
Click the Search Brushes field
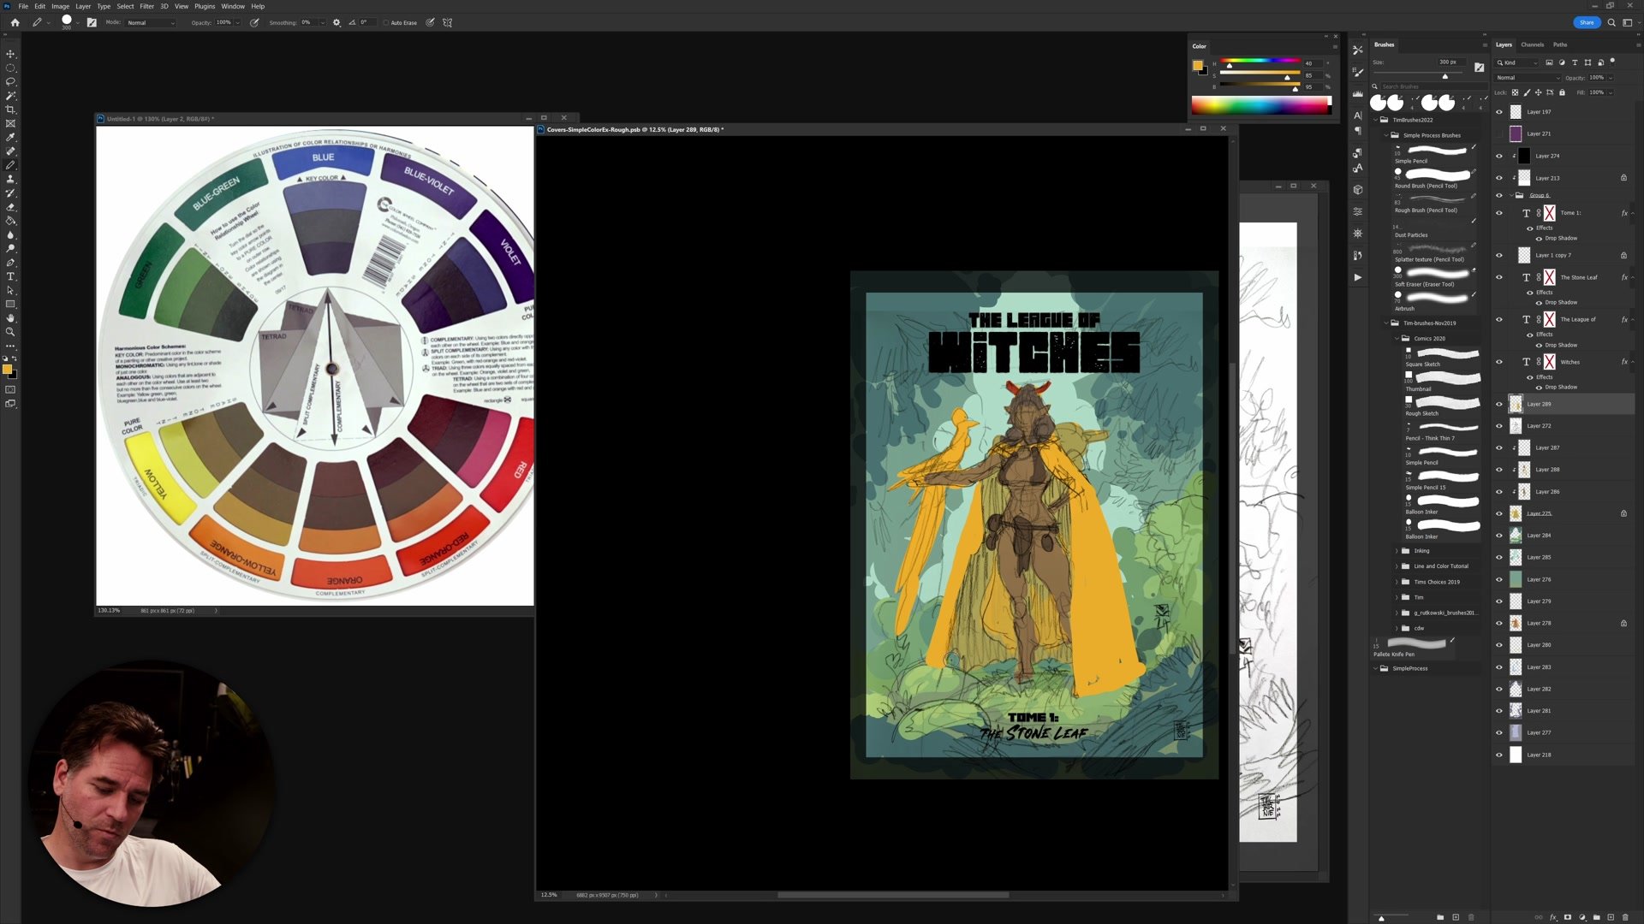point(1421,86)
